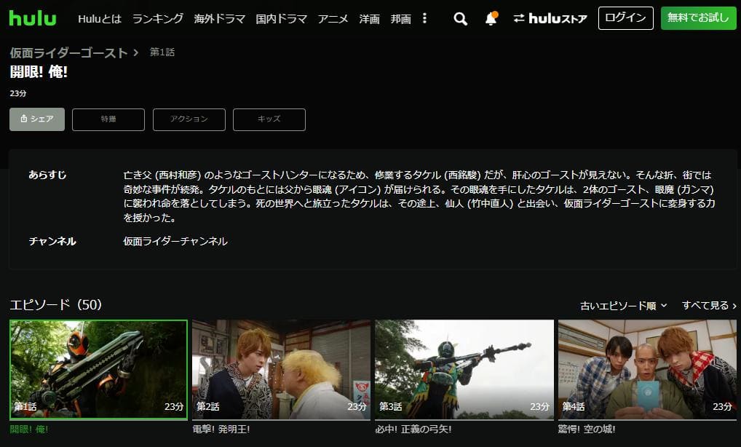Viewport: 741px width, 447px height.
Task: Select the キッズ genre tag
Action: coord(269,119)
